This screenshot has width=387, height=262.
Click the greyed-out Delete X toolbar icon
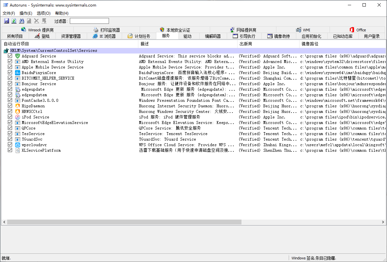click(x=37, y=21)
